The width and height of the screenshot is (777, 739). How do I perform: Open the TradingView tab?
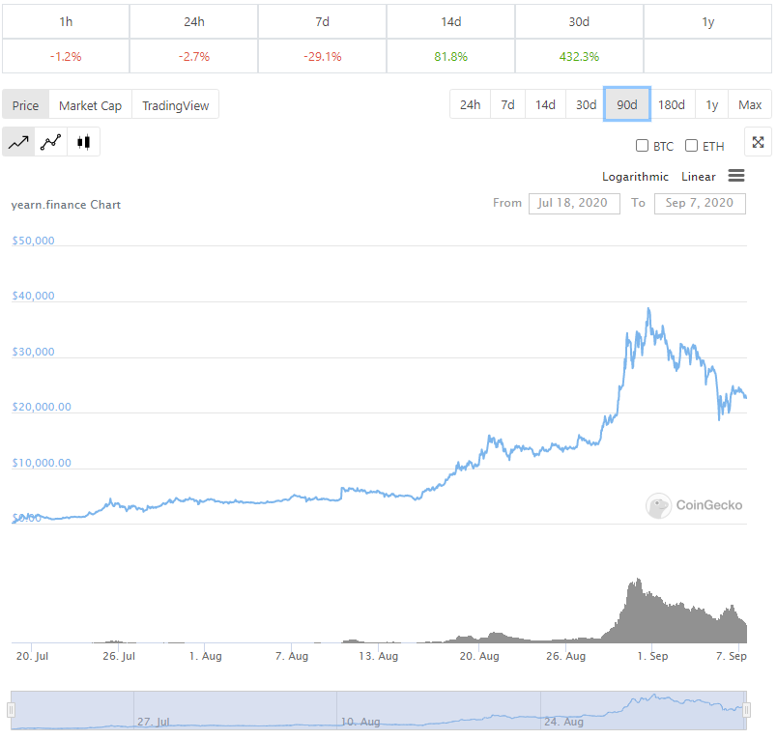click(x=176, y=105)
